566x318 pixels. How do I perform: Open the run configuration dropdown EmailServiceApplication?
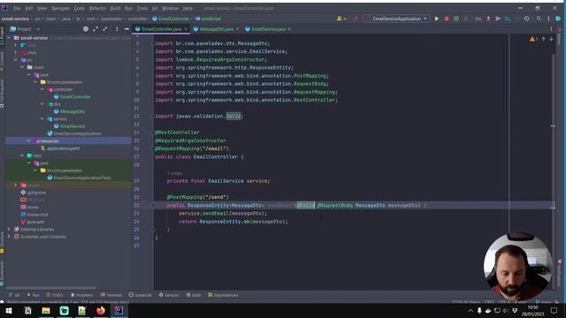(396, 19)
